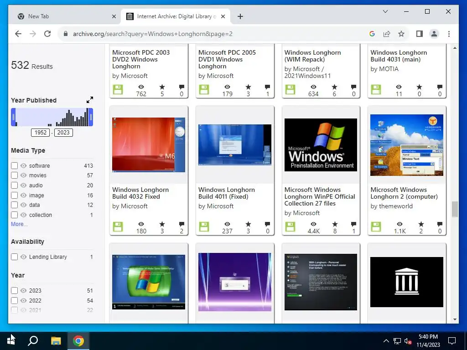Open the browser side panel
This screenshot has width=467, height=350.
coord(420,34)
